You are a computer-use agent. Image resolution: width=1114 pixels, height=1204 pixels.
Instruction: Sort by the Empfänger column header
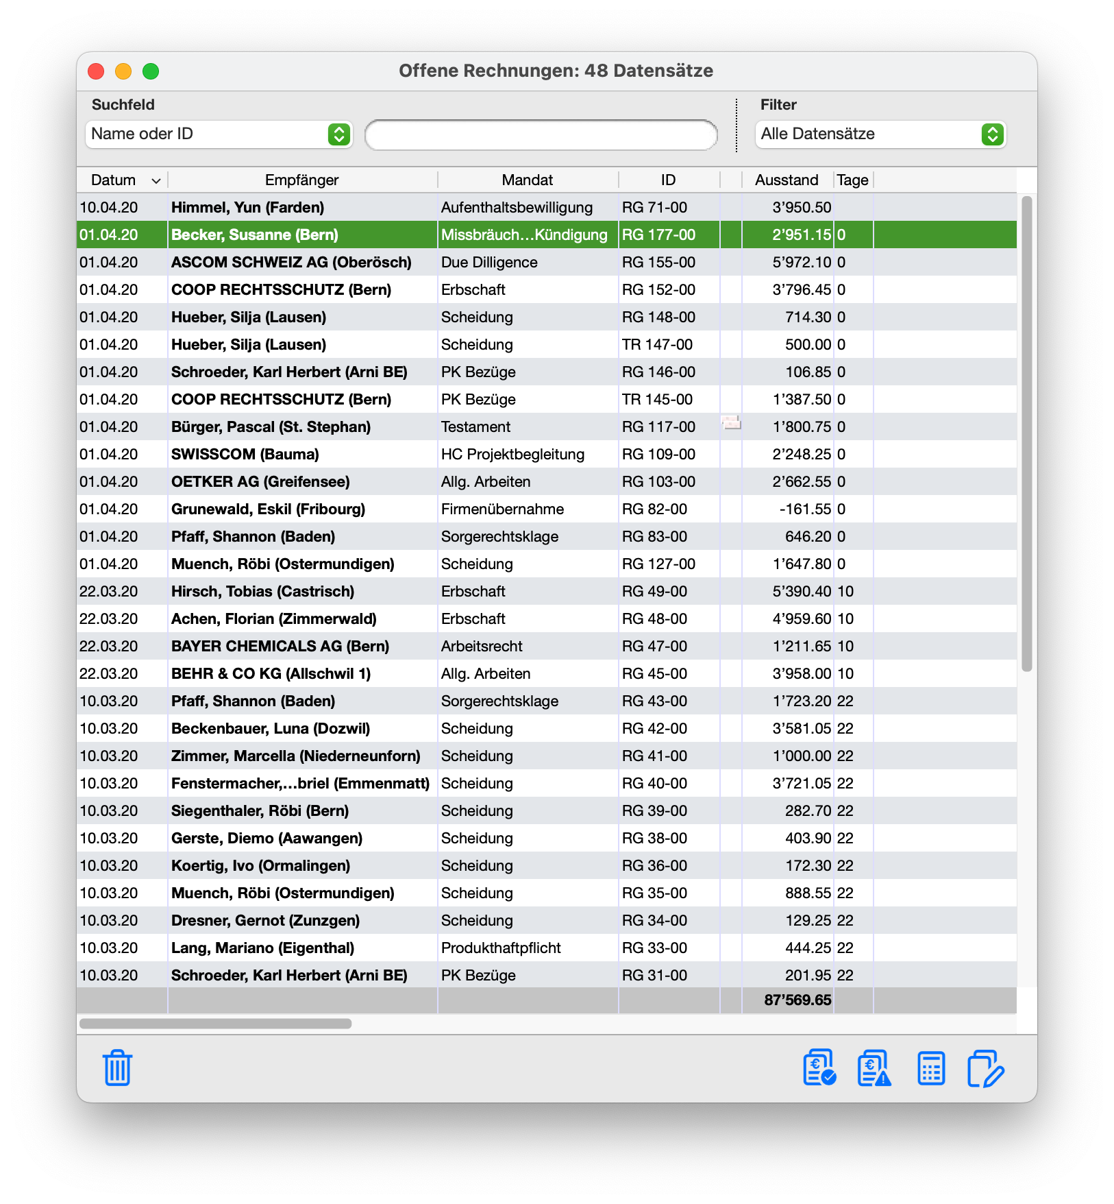[x=302, y=180]
